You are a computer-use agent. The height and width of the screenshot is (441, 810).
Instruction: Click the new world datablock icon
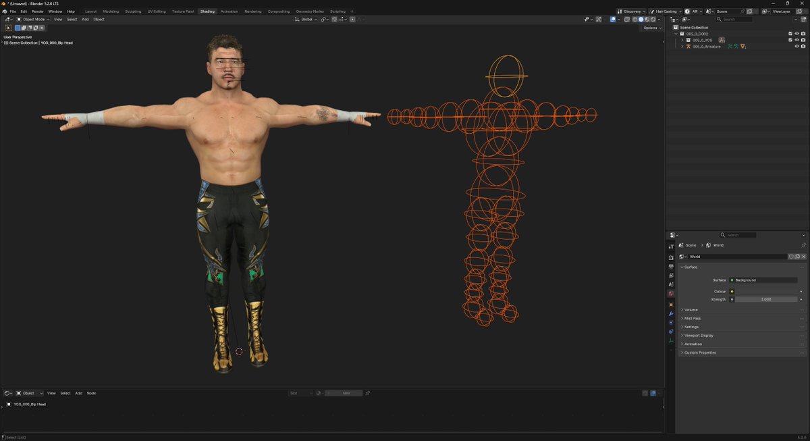(x=797, y=257)
